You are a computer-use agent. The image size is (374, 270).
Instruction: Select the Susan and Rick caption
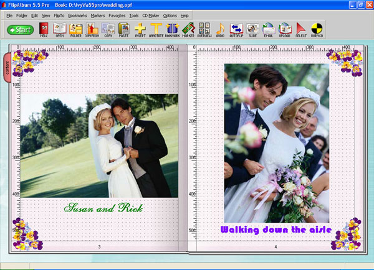point(103,208)
